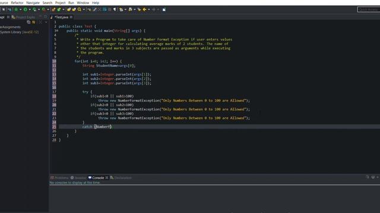Screen dimensions: 380x213
Task: Open Console display selected console icon
Action: pyautogui.click(x=373, y=177)
